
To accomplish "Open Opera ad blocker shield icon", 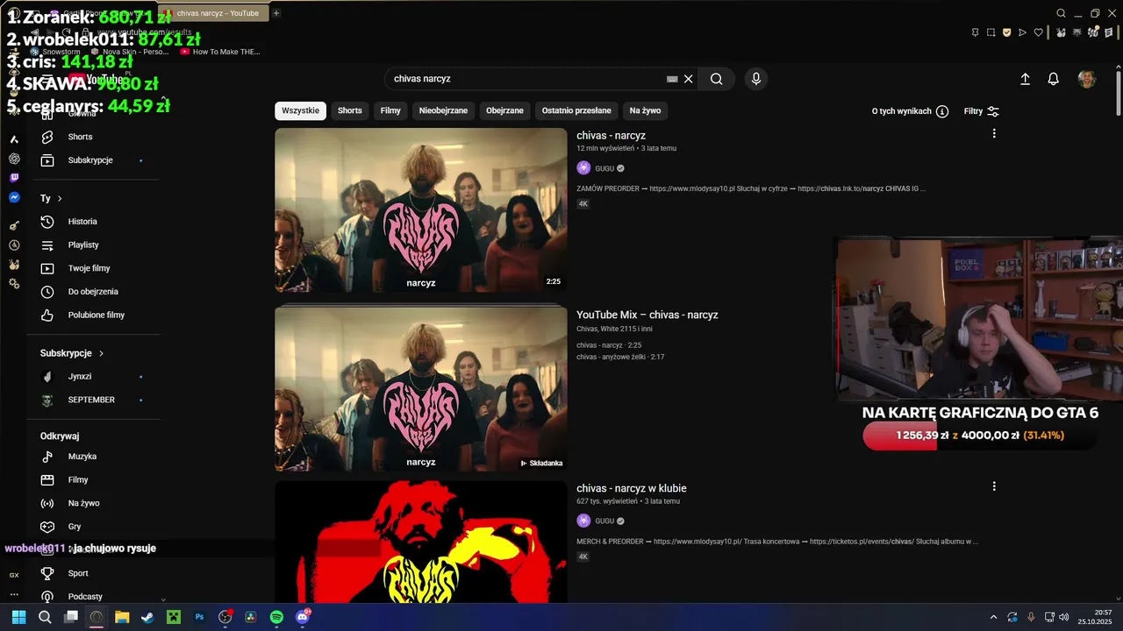I will (x=1007, y=32).
